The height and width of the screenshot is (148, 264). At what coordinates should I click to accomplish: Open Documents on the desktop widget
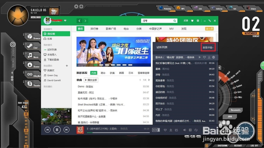pyautogui.click(x=235, y=110)
